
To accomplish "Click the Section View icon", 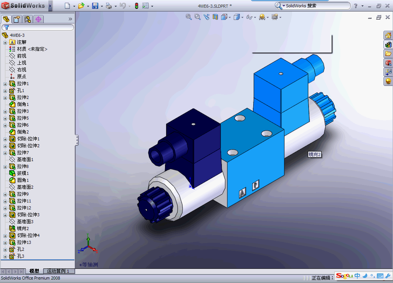I will [215, 17].
